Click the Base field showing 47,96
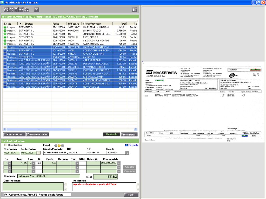This screenshot has height=199, width=266. (x=19, y=163)
